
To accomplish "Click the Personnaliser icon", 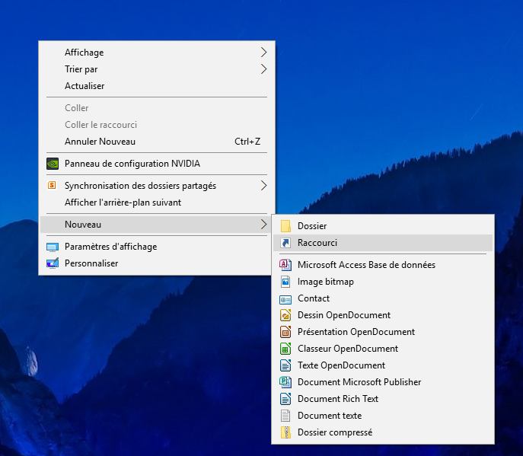I will [x=53, y=263].
